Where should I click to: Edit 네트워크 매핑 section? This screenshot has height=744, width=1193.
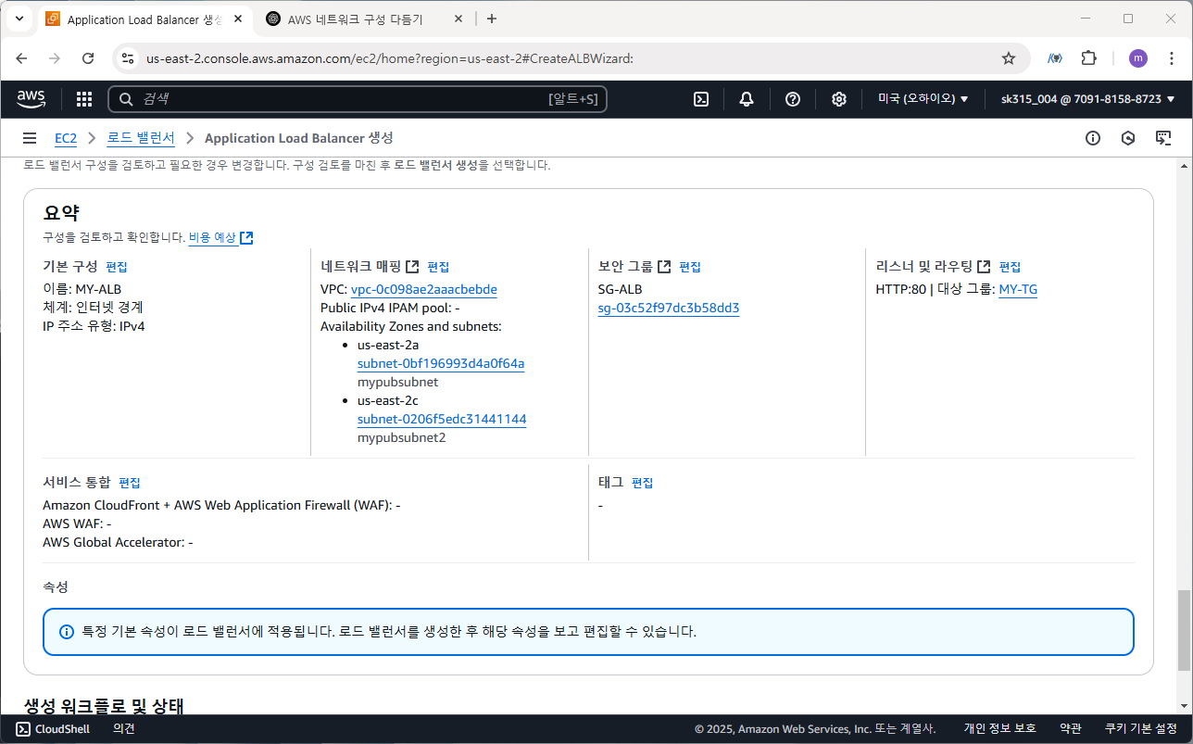click(x=438, y=267)
